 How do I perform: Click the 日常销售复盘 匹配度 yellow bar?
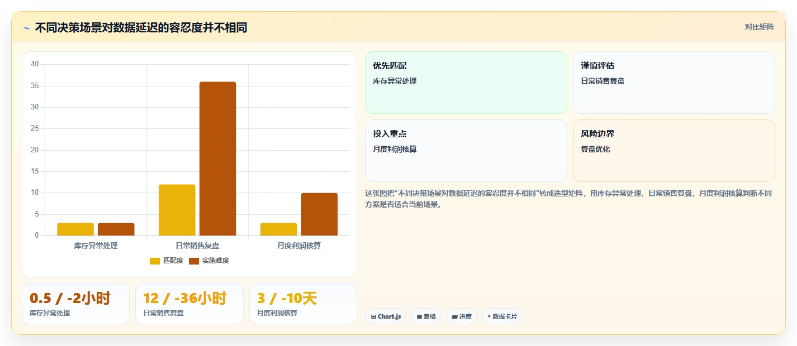[x=177, y=210]
